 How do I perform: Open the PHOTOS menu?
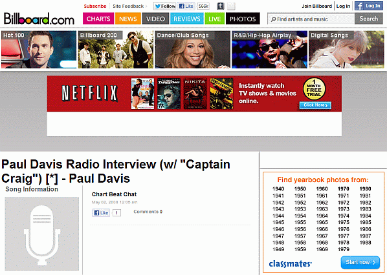243,19
